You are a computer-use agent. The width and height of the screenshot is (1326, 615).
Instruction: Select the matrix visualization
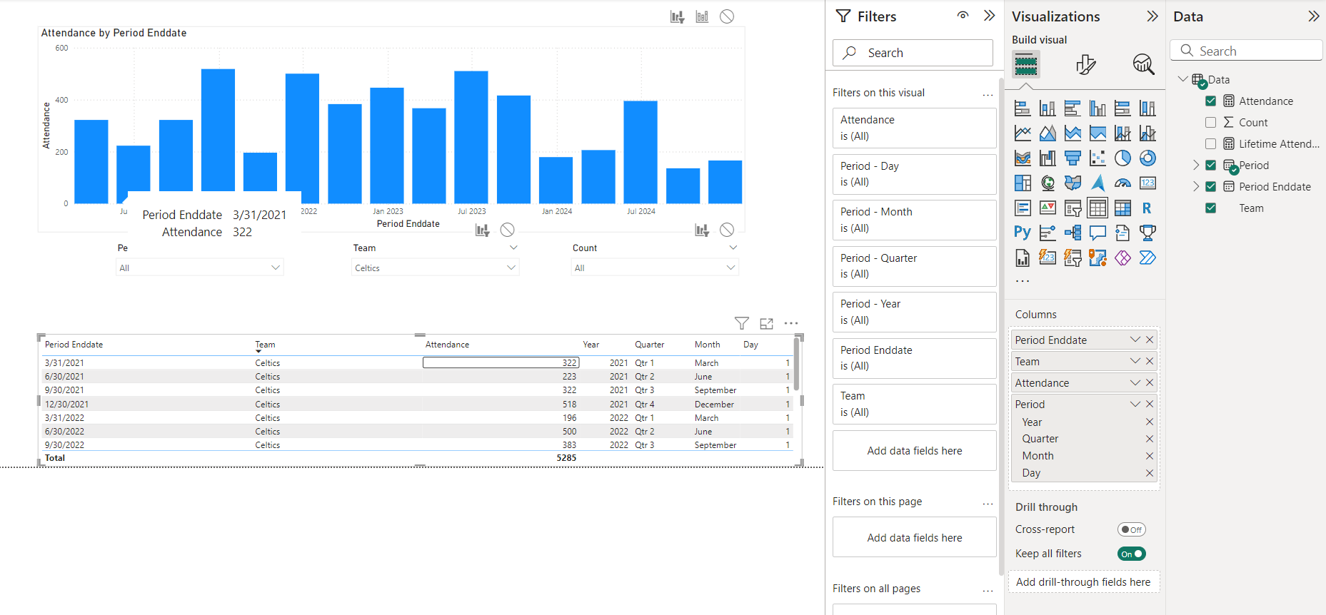click(x=1122, y=208)
